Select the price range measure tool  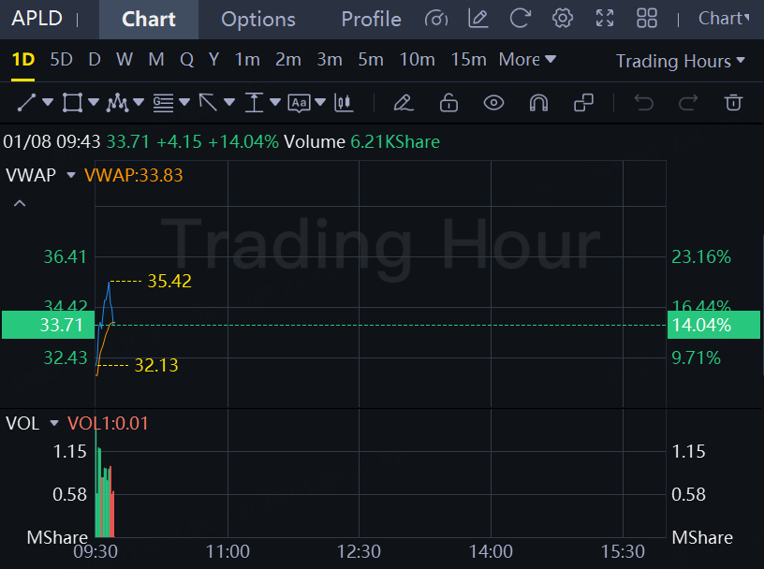tap(254, 103)
